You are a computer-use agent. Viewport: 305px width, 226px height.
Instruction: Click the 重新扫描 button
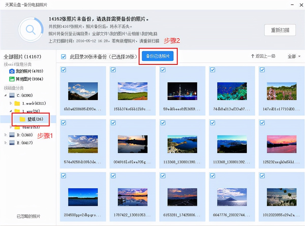[x=280, y=30]
